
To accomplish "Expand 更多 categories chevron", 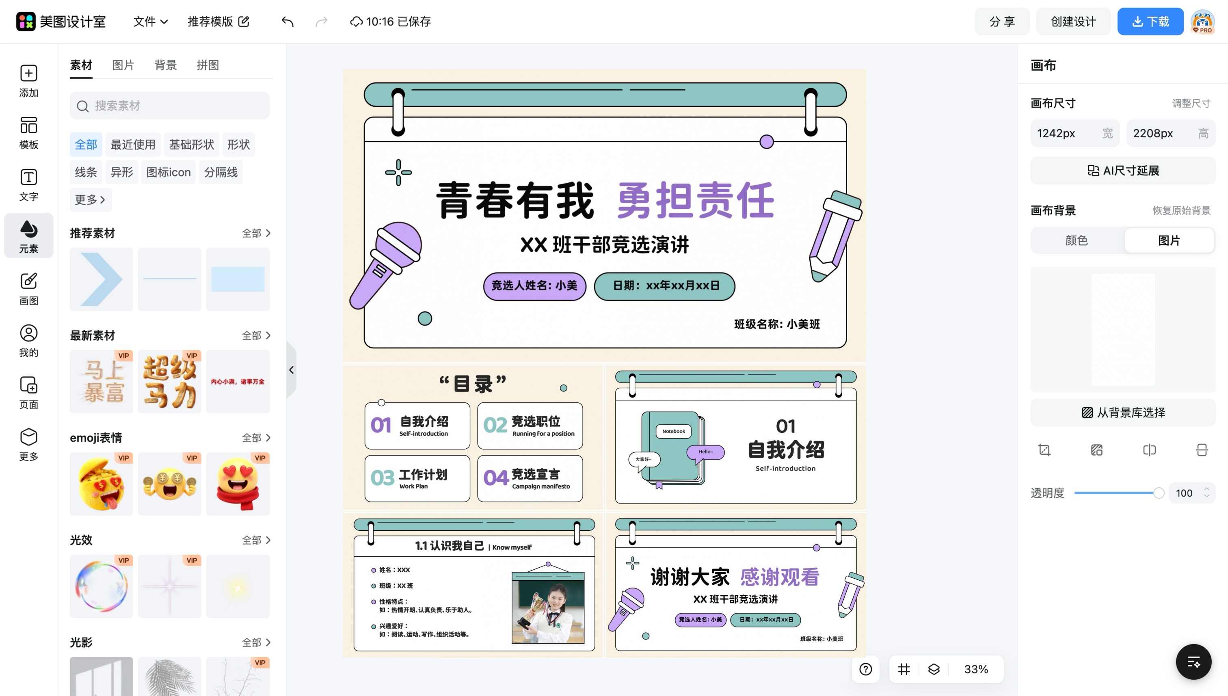I will pyautogui.click(x=90, y=200).
